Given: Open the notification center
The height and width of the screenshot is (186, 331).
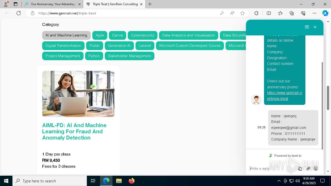Looking at the screenshot, I should point(322,181).
